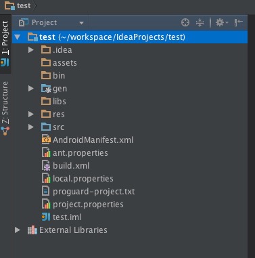Select the ant.properties file name
This screenshot has width=255, height=258.
coord(80,153)
